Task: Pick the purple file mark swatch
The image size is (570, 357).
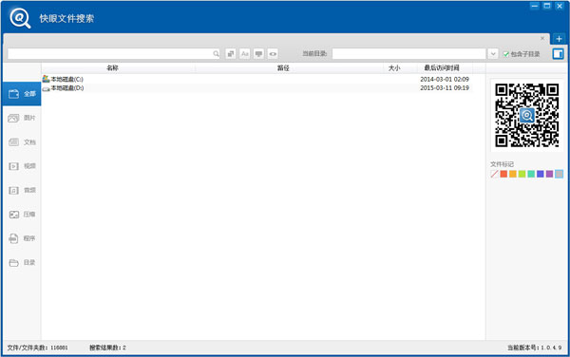Action: point(549,174)
